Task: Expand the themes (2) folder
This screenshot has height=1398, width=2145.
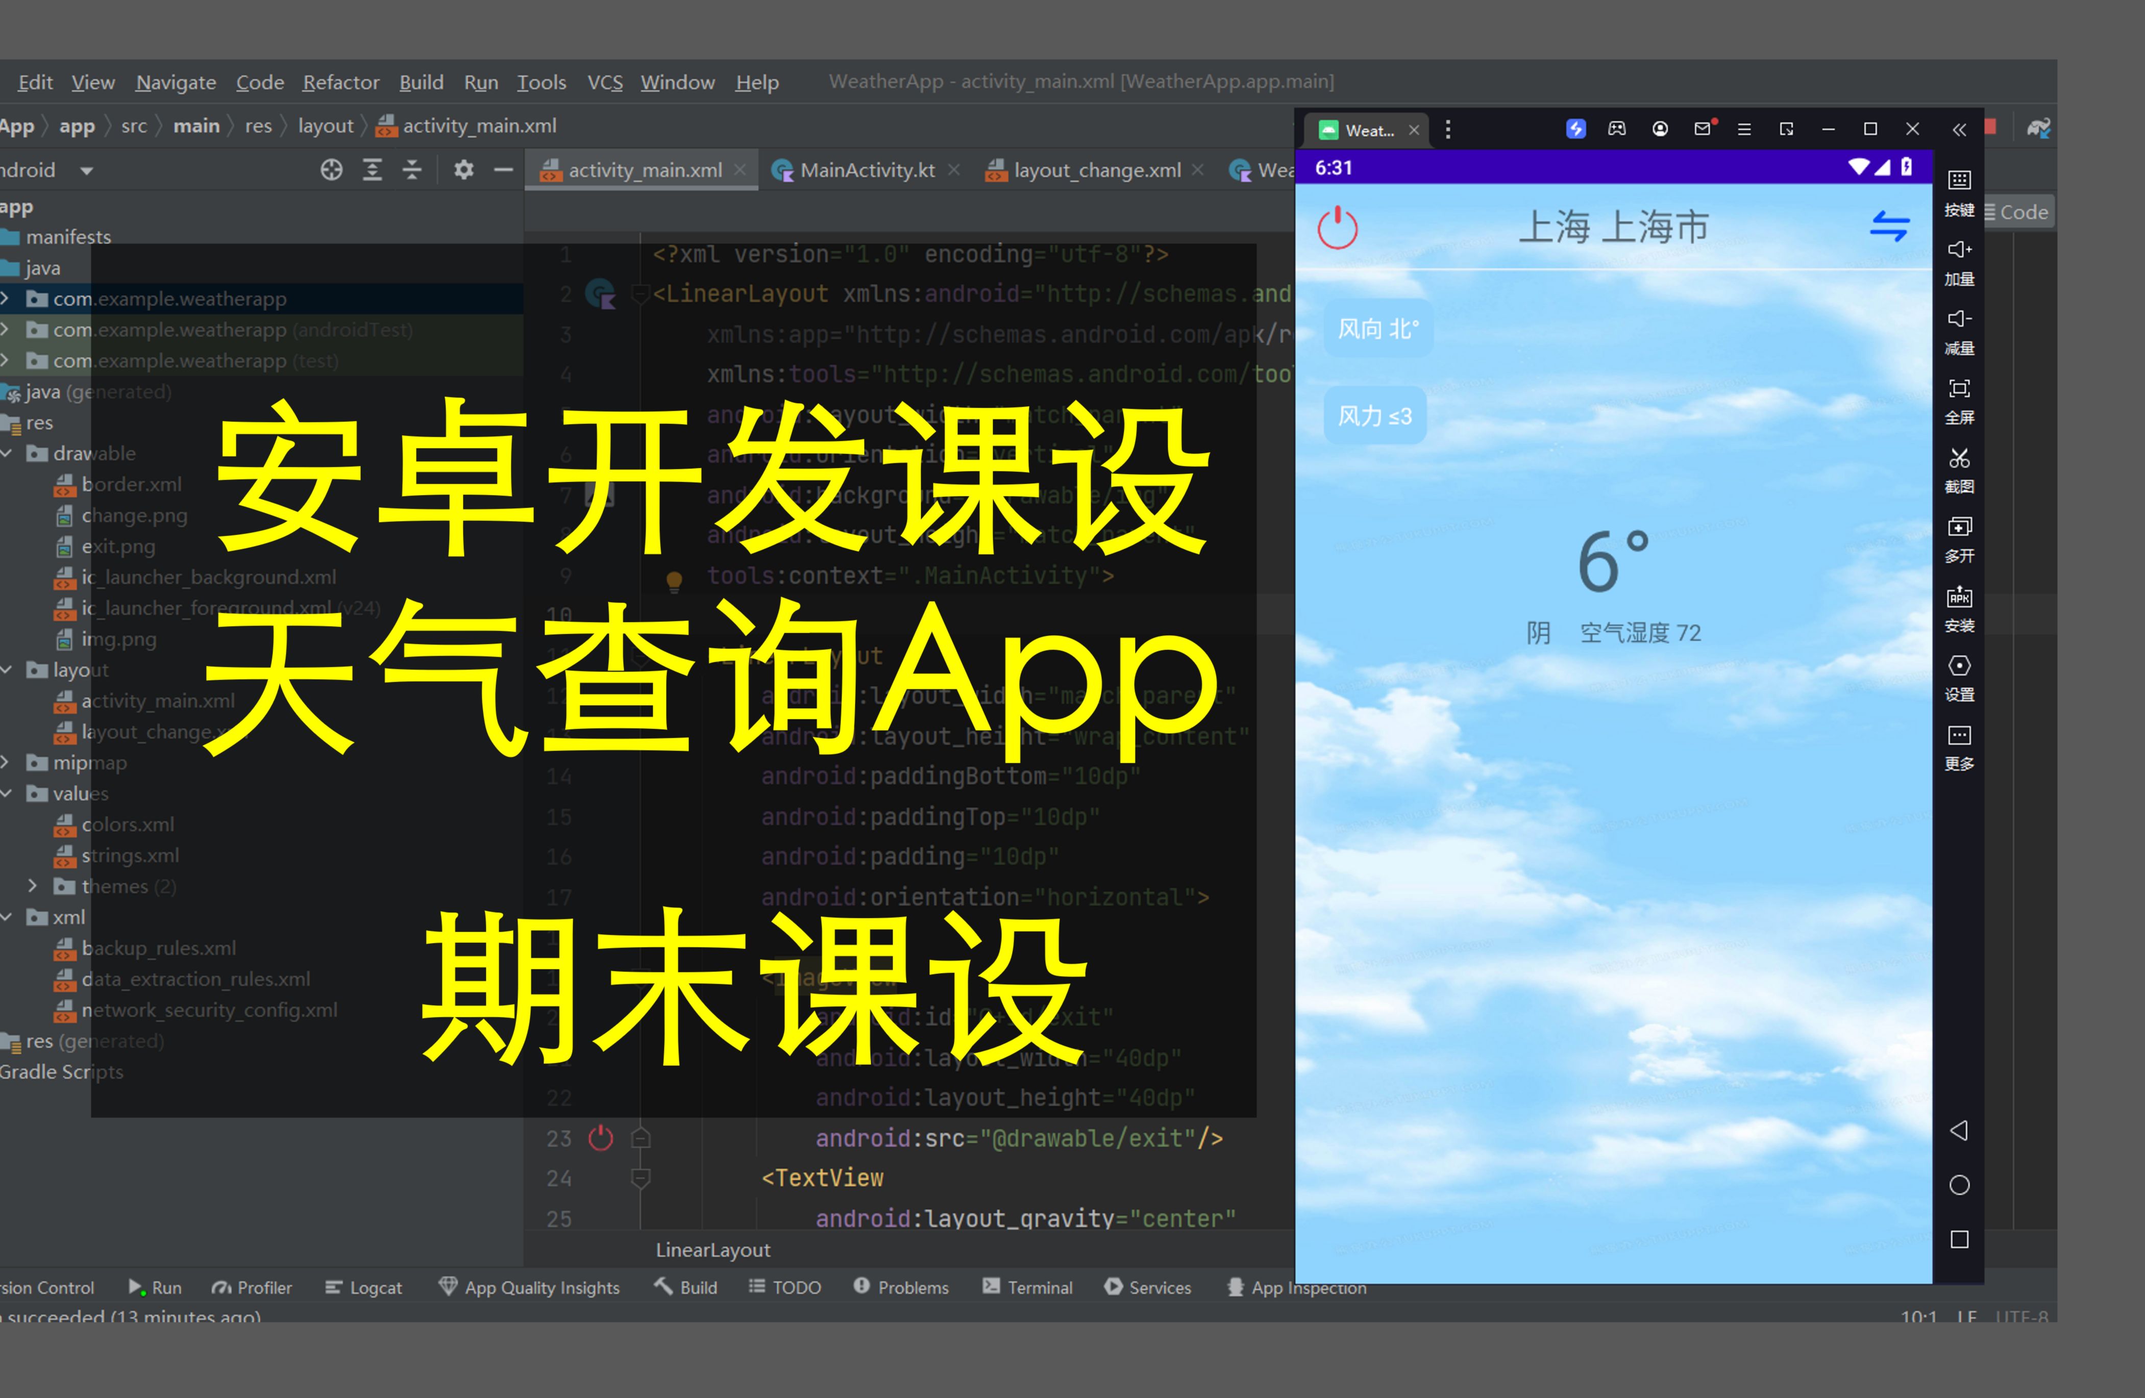Action: [x=33, y=885]
